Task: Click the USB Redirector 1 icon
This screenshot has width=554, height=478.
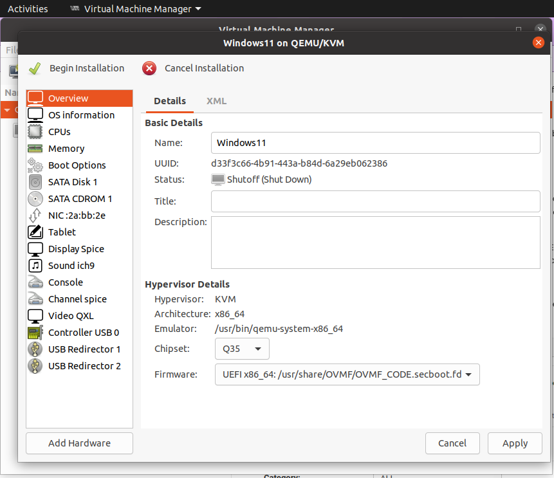Action: tap(35, 349)
